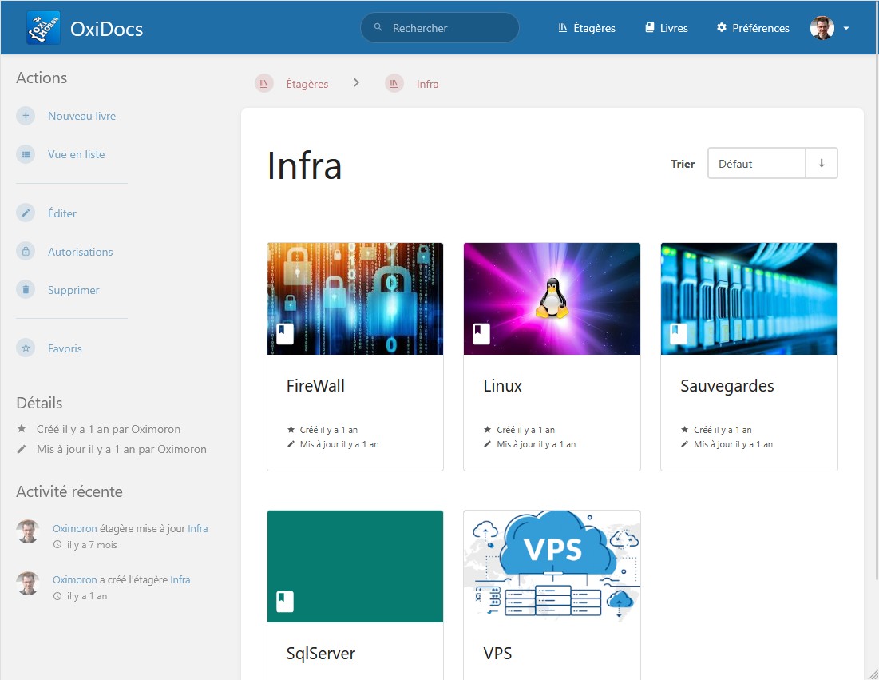This screenshot has width=879, height=680.
Task: Open the SqlServer green book cover
Action: 355,566
